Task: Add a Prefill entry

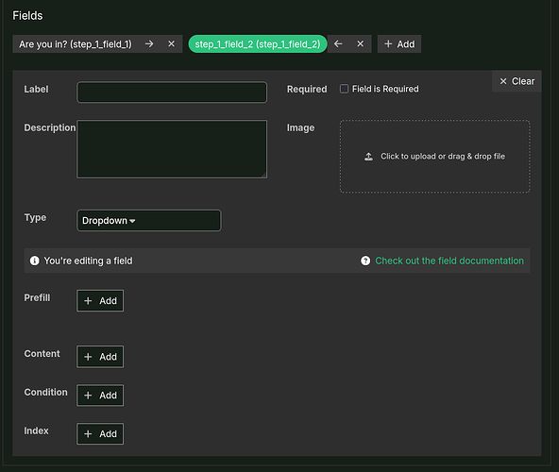Action: click(100, 300)
